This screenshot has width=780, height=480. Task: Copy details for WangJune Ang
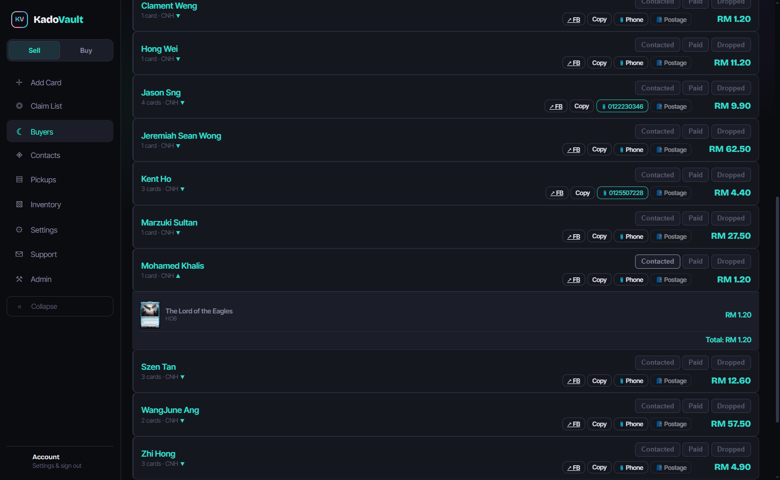point(599,424)
